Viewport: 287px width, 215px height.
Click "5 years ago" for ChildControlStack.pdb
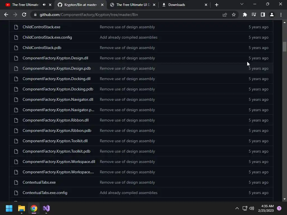(x=258, y=48)
